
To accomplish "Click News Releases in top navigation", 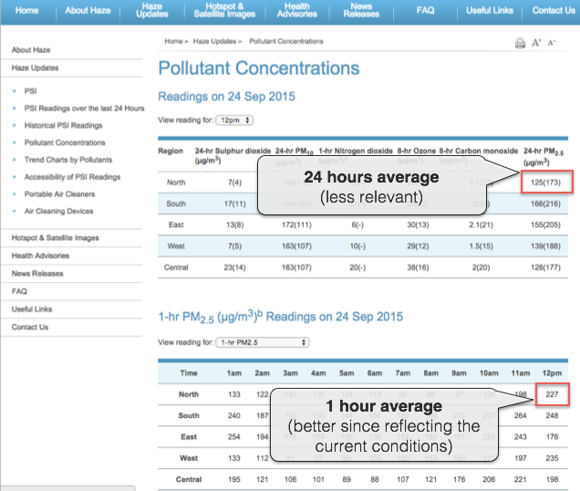I will pos(361,10).
